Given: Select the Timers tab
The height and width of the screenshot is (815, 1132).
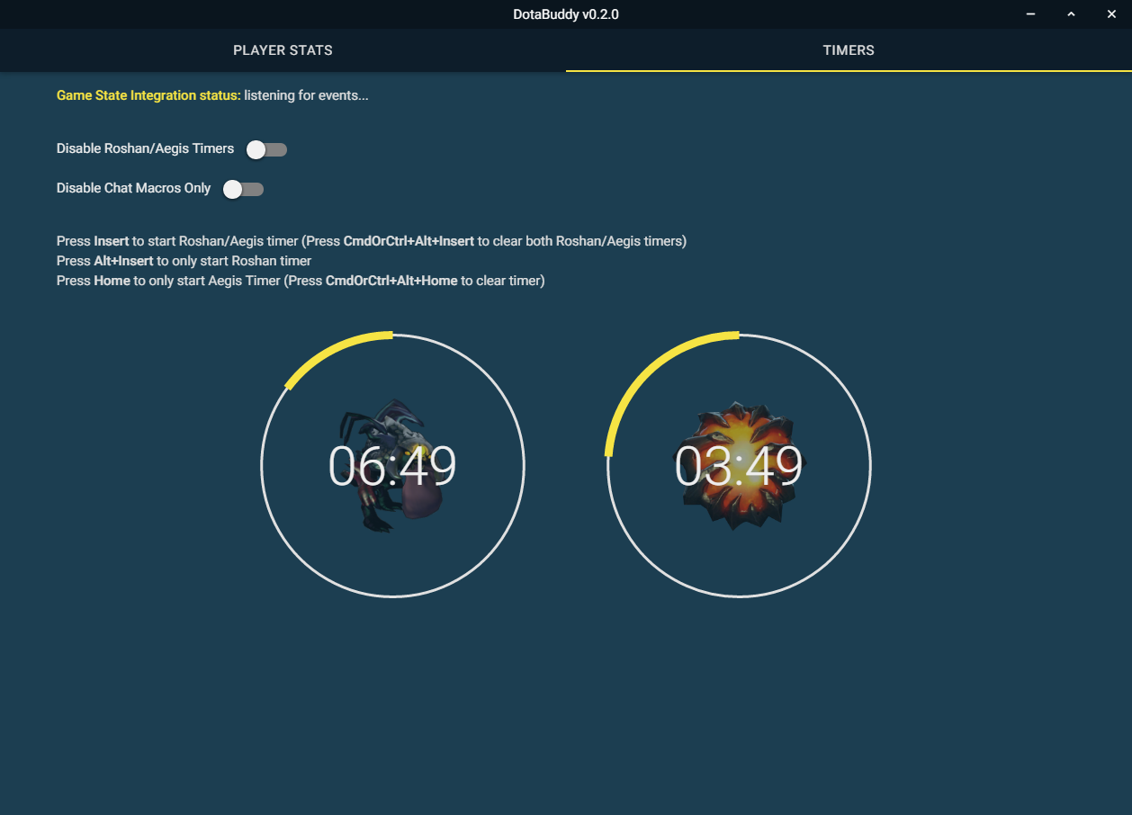Looking at the screenshot, I should (849, 50).
